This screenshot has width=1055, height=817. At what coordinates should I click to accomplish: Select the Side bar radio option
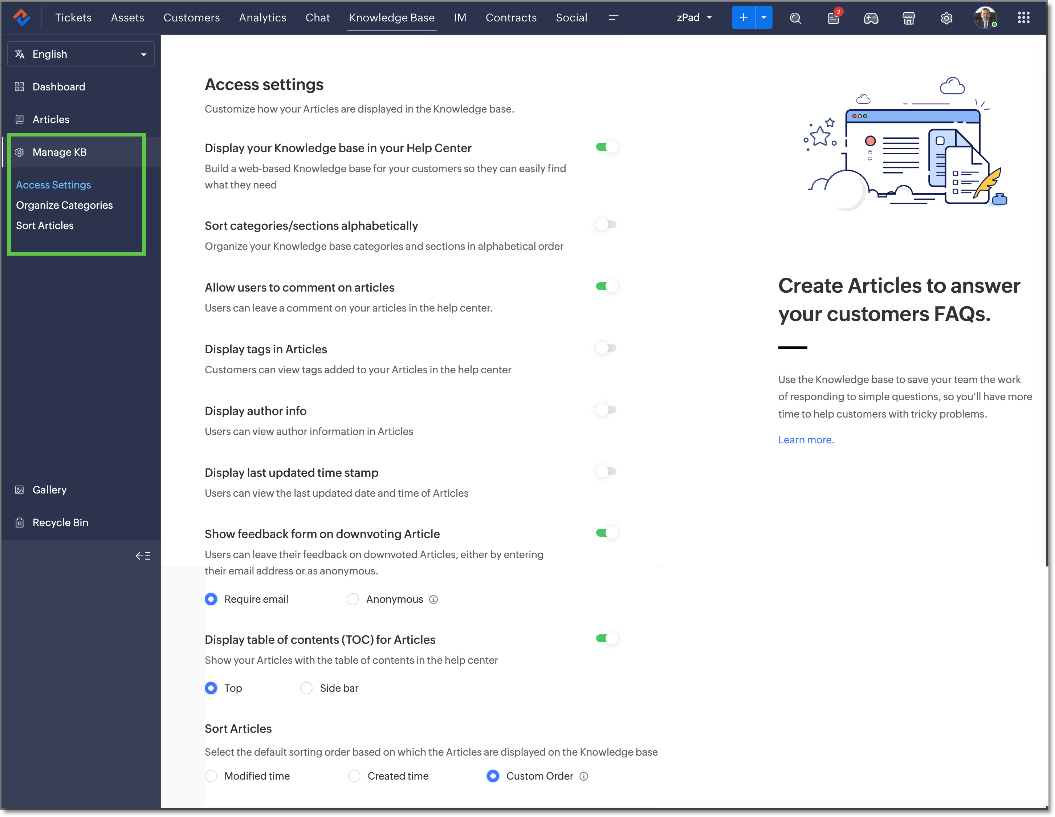click(307, 688)
